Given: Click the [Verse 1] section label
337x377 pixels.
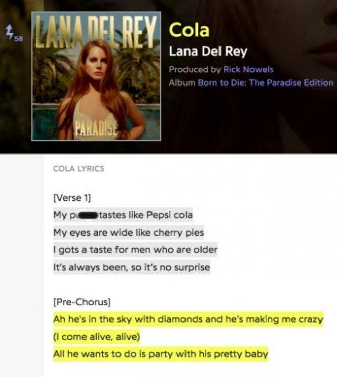Looking at the screenshot, I should [x=72, y=198].
